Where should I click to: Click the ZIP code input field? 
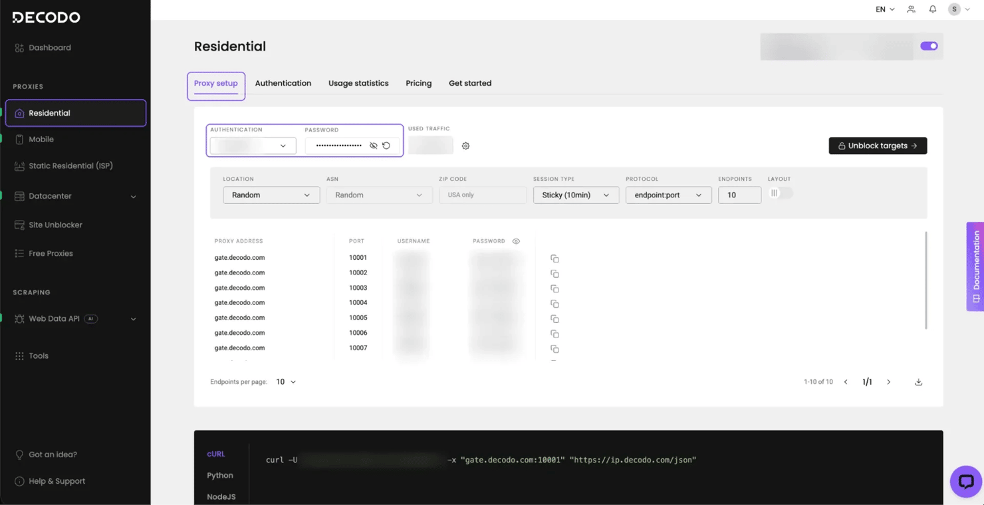point(483,195)
